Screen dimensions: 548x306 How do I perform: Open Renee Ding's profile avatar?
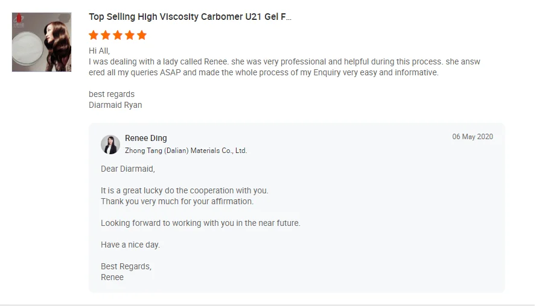pyautogui.click(x=110, y=145)
